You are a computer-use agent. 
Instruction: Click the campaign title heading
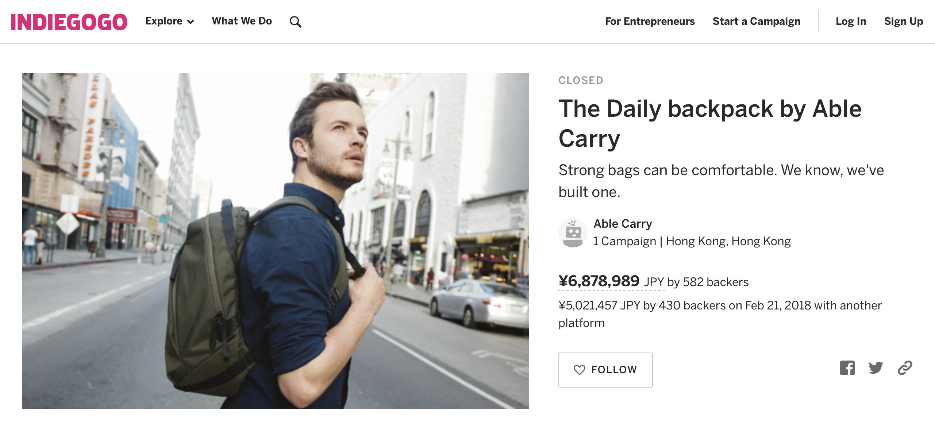(x=710, y=123)
